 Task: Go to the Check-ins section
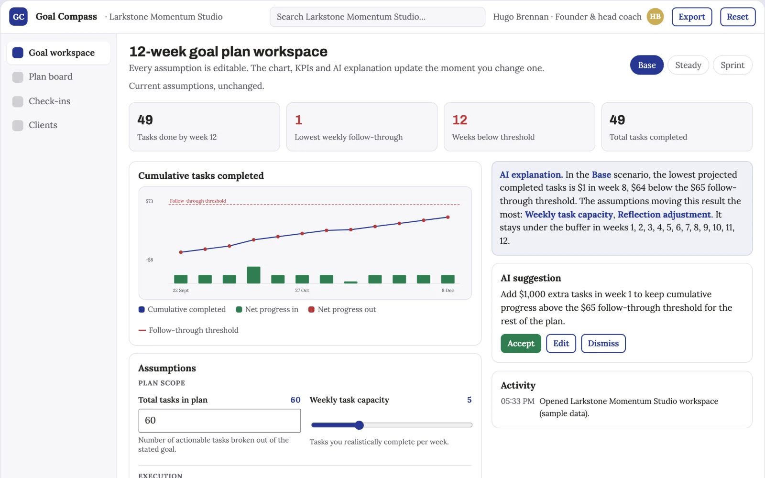pyautogui.click(x=58, y=101)
